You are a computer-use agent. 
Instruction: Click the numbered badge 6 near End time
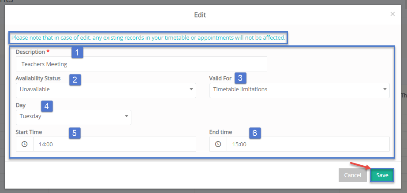pos(255,133)
